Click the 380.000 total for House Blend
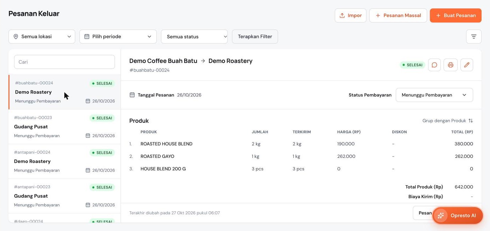The height and width of the screenshot is (231, 490). [464, 144]
